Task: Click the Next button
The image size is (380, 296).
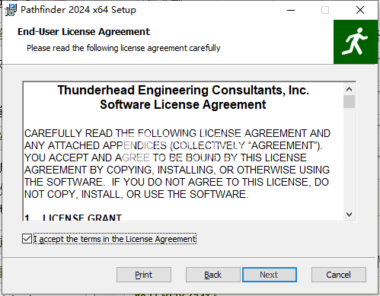Action: [270, 275]
